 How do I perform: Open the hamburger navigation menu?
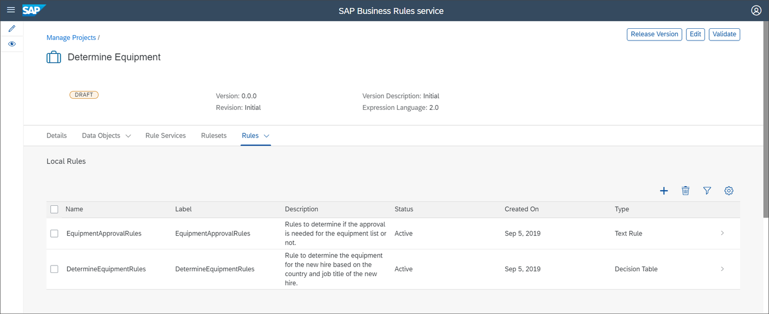pyautogui.click(x=11, y=10)
